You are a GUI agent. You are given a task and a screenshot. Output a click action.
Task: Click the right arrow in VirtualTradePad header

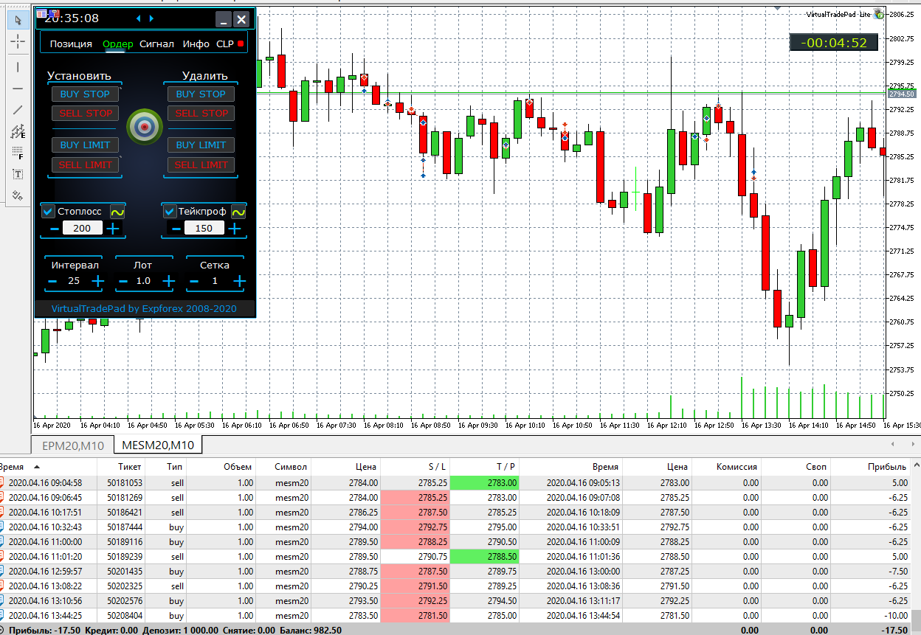(x=151, y=18)
